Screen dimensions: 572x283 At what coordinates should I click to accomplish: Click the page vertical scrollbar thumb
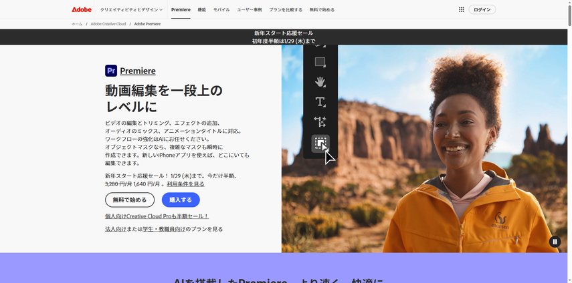[x=570, y=15]
